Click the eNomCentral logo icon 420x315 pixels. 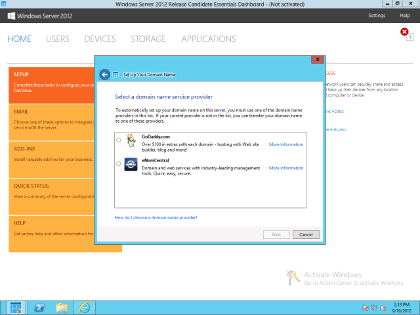[x=131, y=164]
